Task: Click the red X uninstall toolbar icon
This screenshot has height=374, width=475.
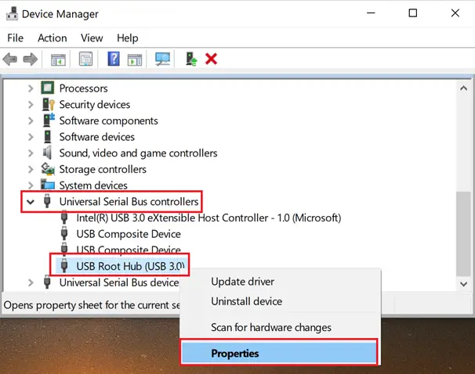Action: [x=211, y=59]
